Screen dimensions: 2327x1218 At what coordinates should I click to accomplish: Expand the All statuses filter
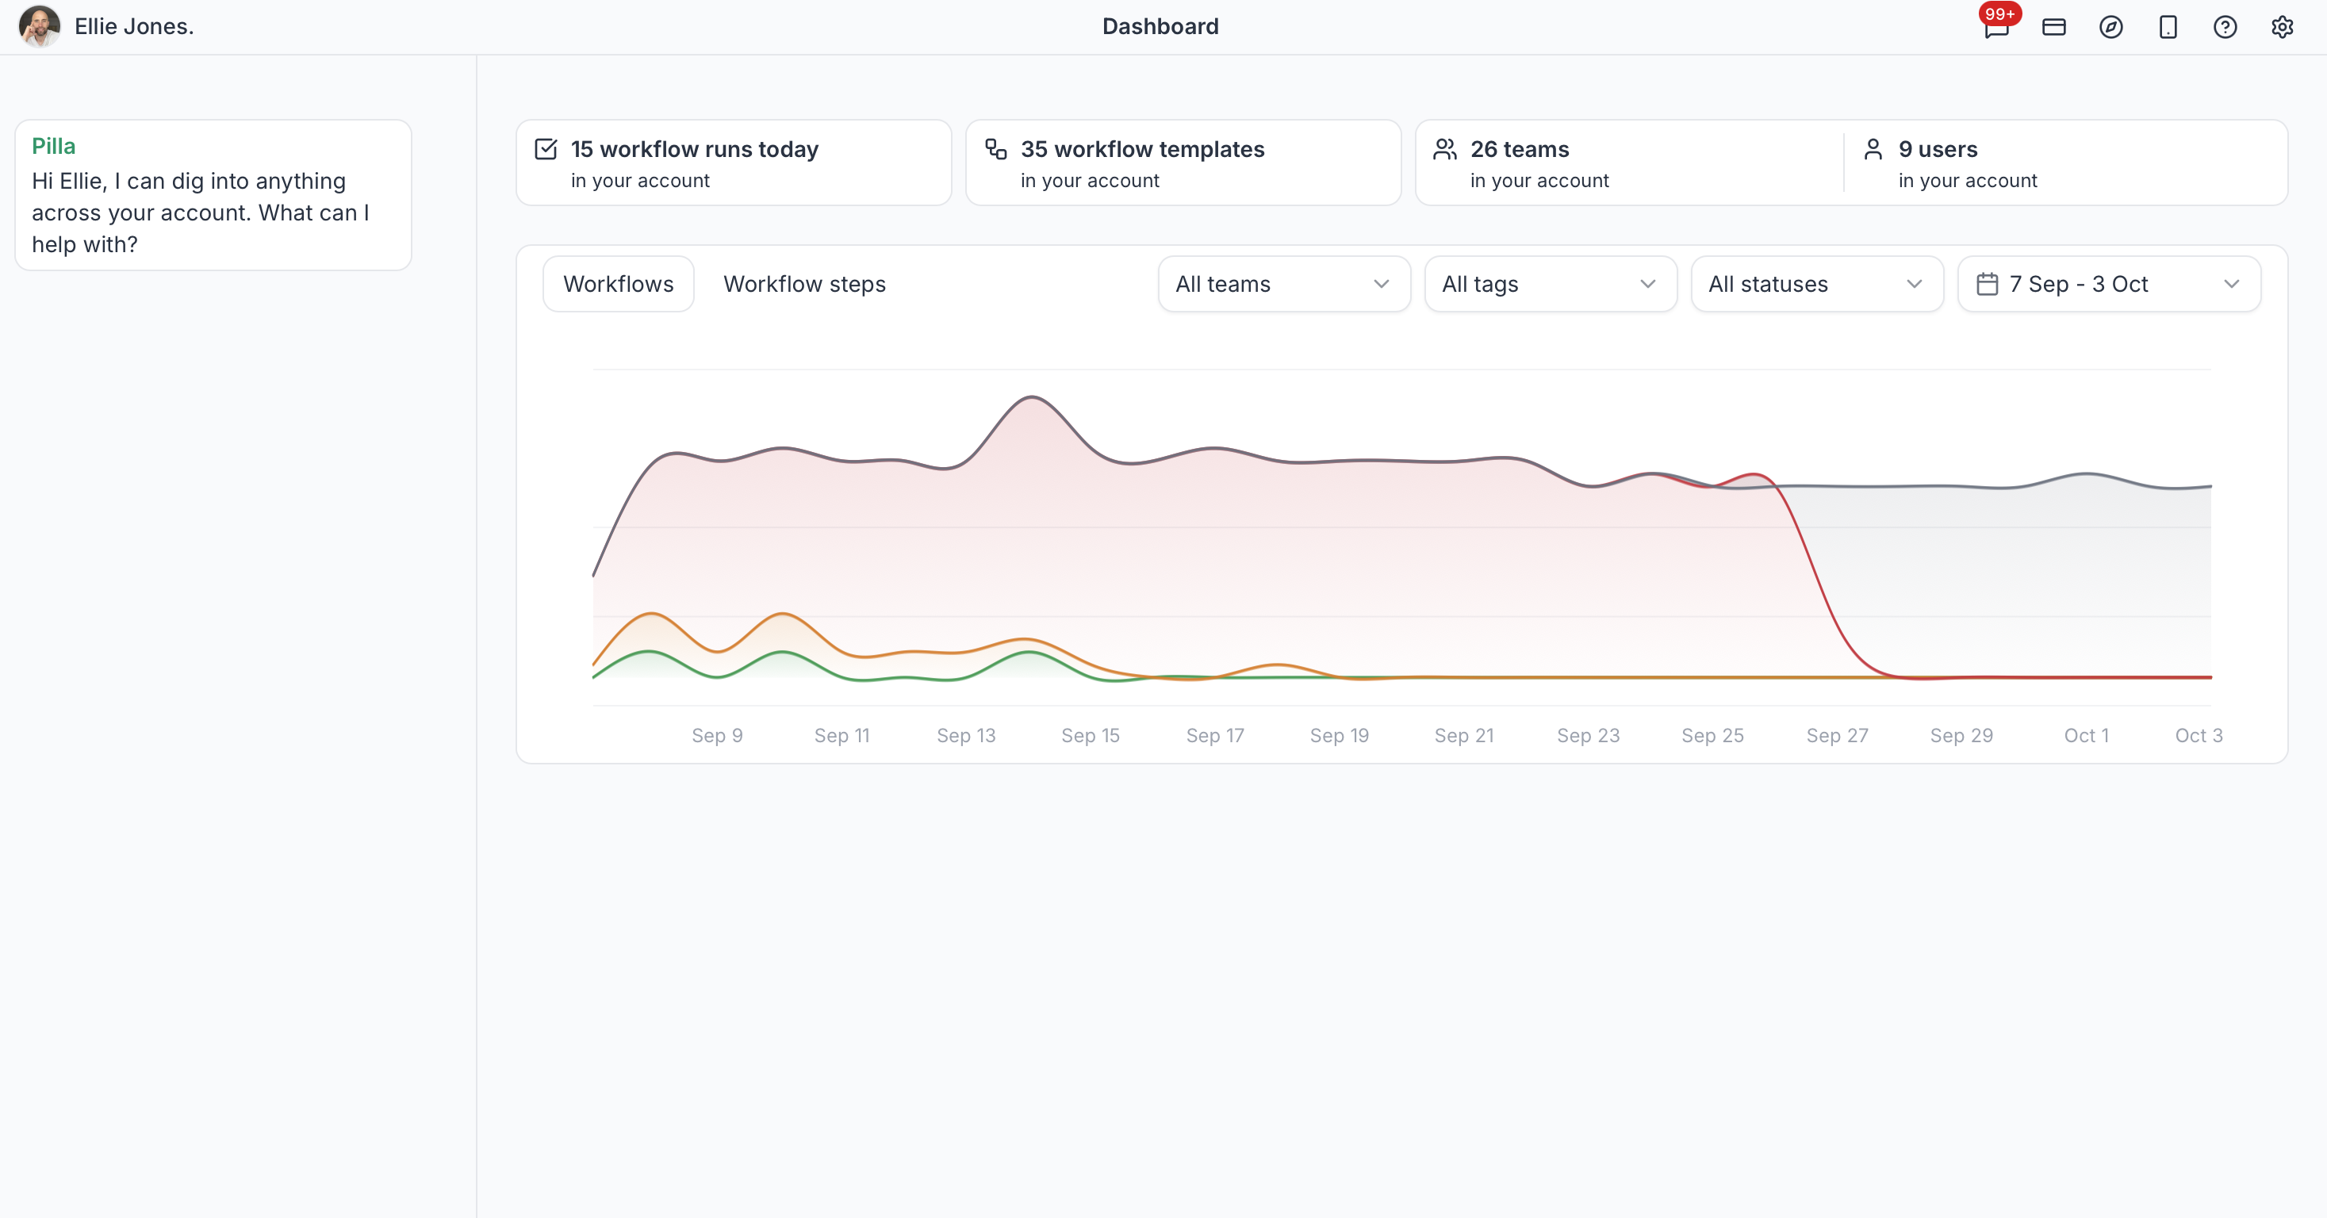(1816, 284)
